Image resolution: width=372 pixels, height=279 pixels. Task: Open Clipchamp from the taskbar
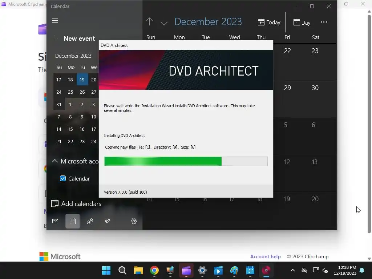186,270
